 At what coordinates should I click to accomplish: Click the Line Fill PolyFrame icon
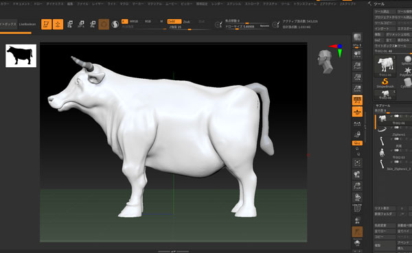click(357, 208)
